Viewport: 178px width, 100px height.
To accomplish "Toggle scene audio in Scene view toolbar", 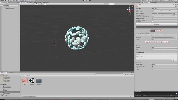I will [x=39, y=4].
